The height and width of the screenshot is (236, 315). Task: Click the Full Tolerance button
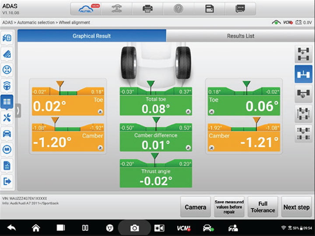click(262, 207)
